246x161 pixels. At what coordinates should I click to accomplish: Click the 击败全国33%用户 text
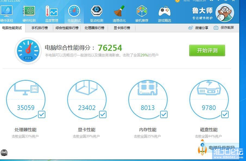point(25,136)
